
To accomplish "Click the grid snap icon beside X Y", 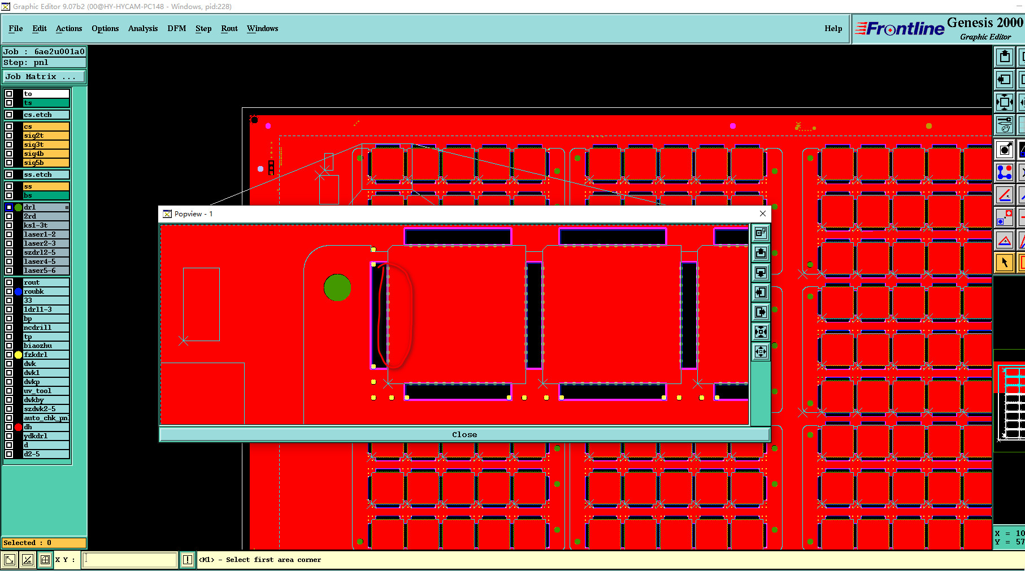I will (45, 560).
